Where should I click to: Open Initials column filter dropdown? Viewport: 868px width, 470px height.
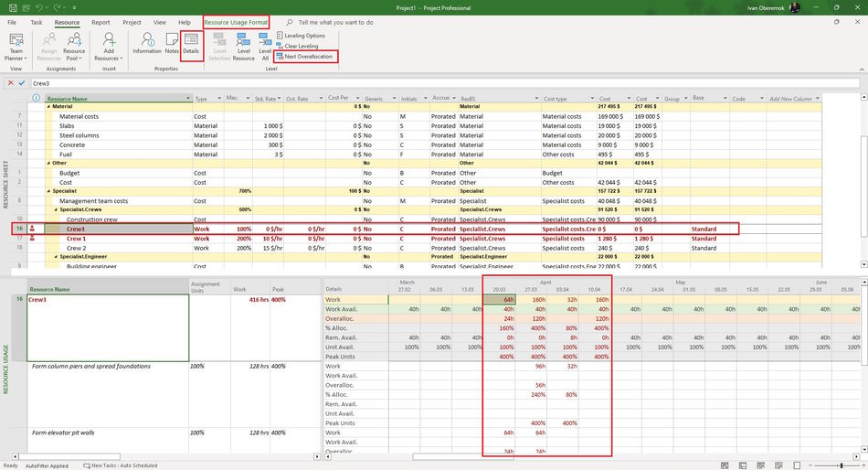tap(425, 99)
